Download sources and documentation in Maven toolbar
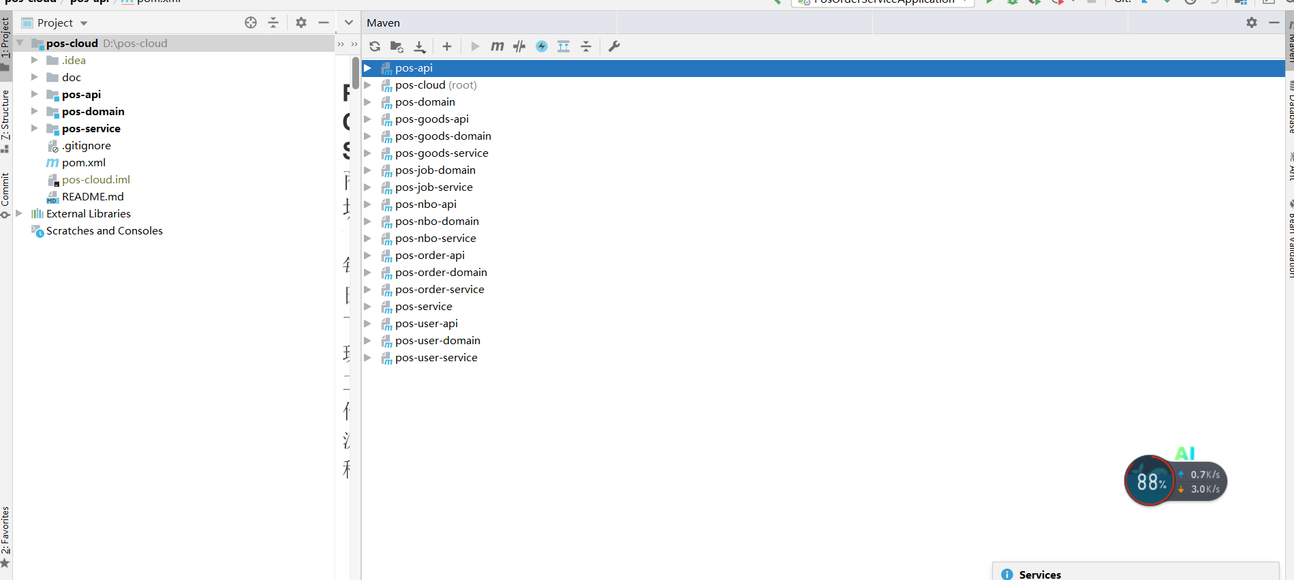The width and height of the screenshot is (1294, 580). pos(420,46)
